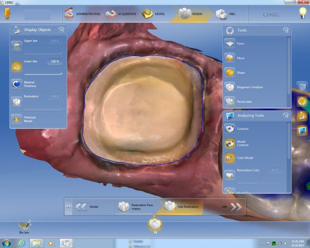Go to the Administration phase

82,14
